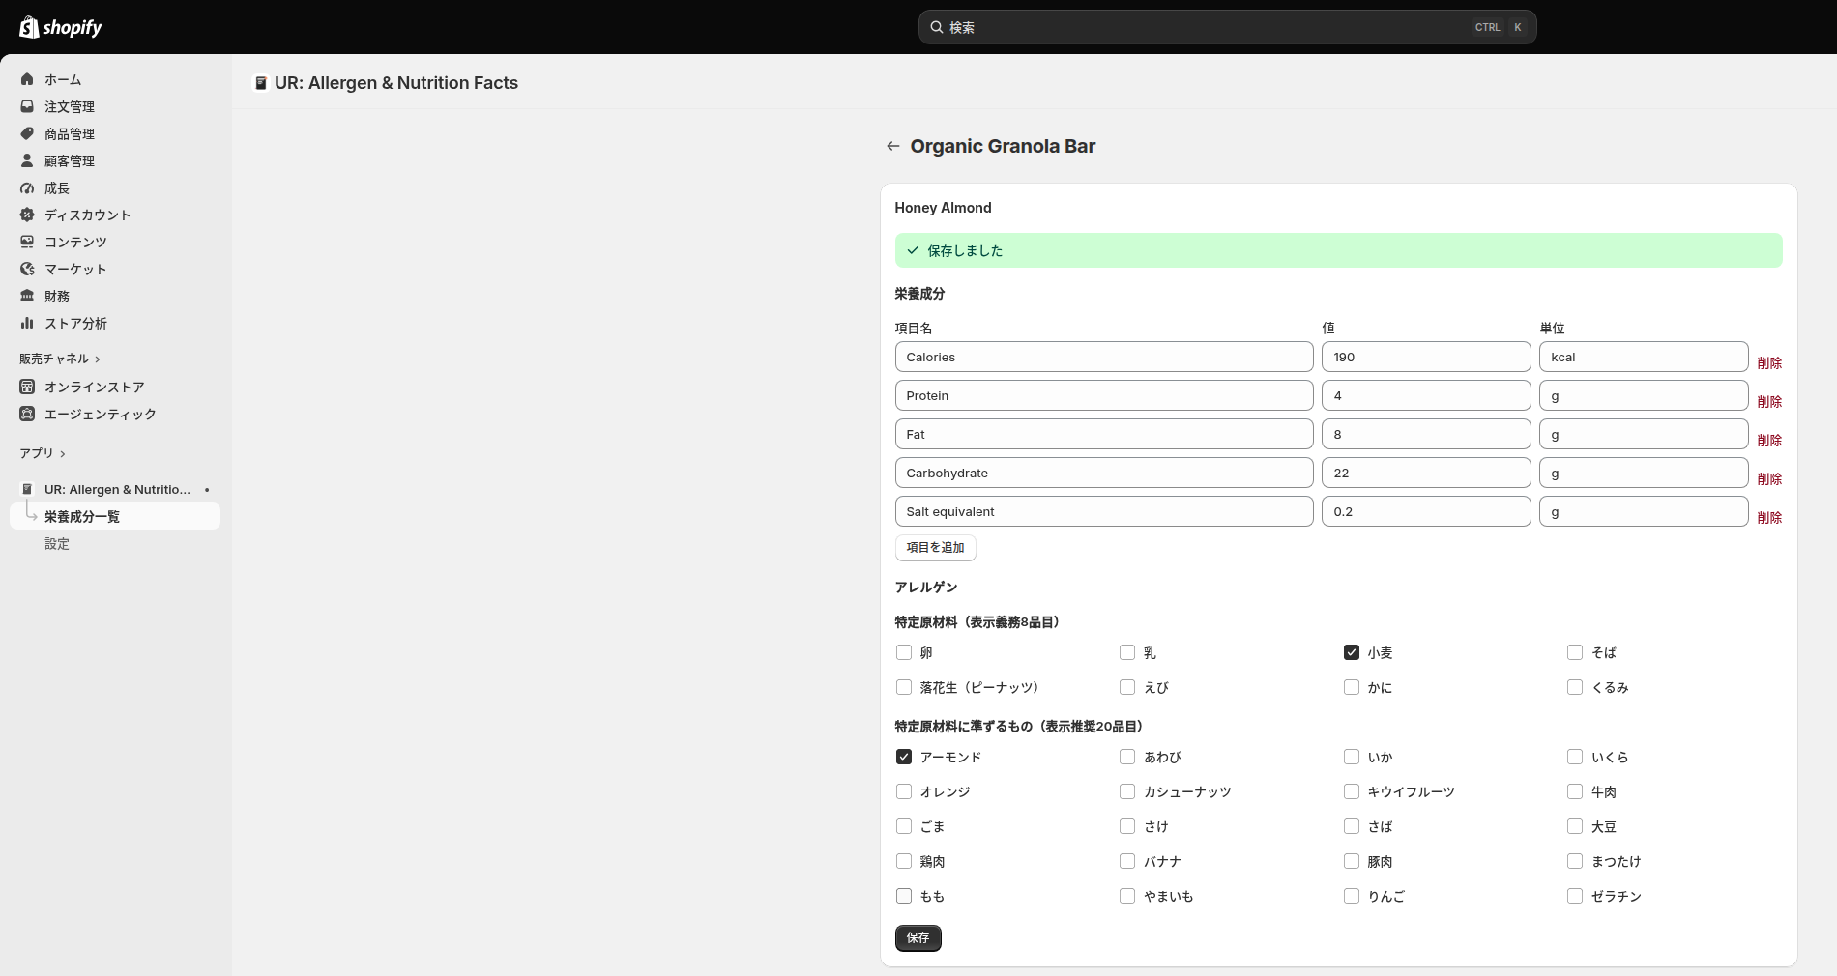Click the search magnifier icon
The width and height of the screenshot is (1837, 976).
coord(936,27)
